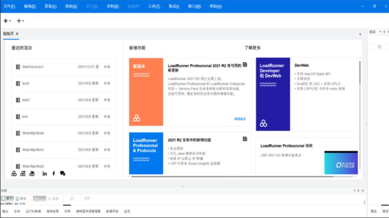Switch to the 运行时数据 bottom tab
Screen dimensions: 389x218
tap(33, 211)
